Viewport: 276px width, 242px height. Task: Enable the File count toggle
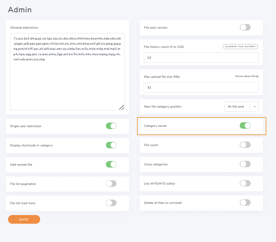point(245,145)
